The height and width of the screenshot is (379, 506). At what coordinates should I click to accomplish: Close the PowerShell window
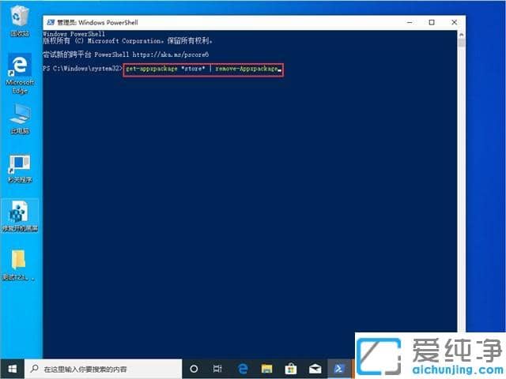(454, 22)
